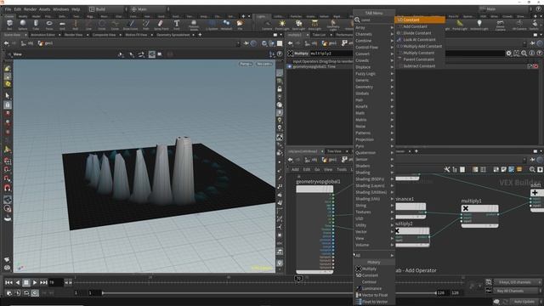Image resolution: width=544 pixels, height=306 pixels.
Task: Click the network editor wrench tools icon
Action: point(447,169)
